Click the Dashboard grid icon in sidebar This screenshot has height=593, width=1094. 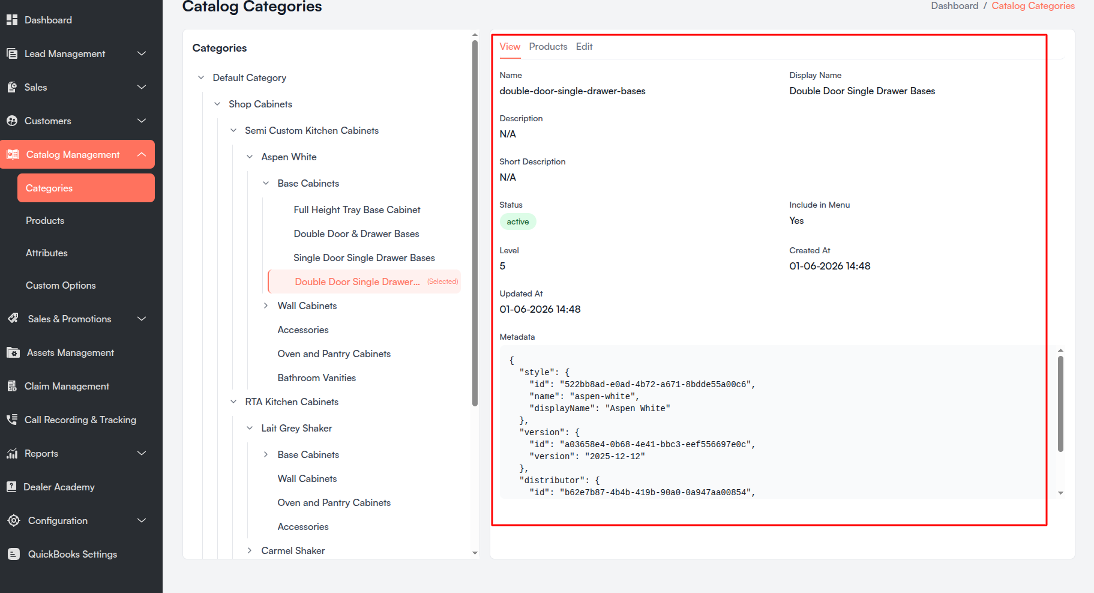pos(12,20)
